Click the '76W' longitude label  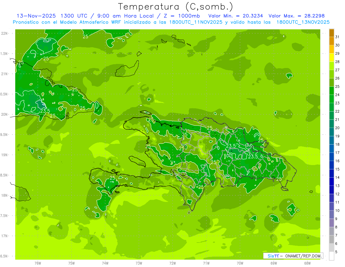point(38,263)
